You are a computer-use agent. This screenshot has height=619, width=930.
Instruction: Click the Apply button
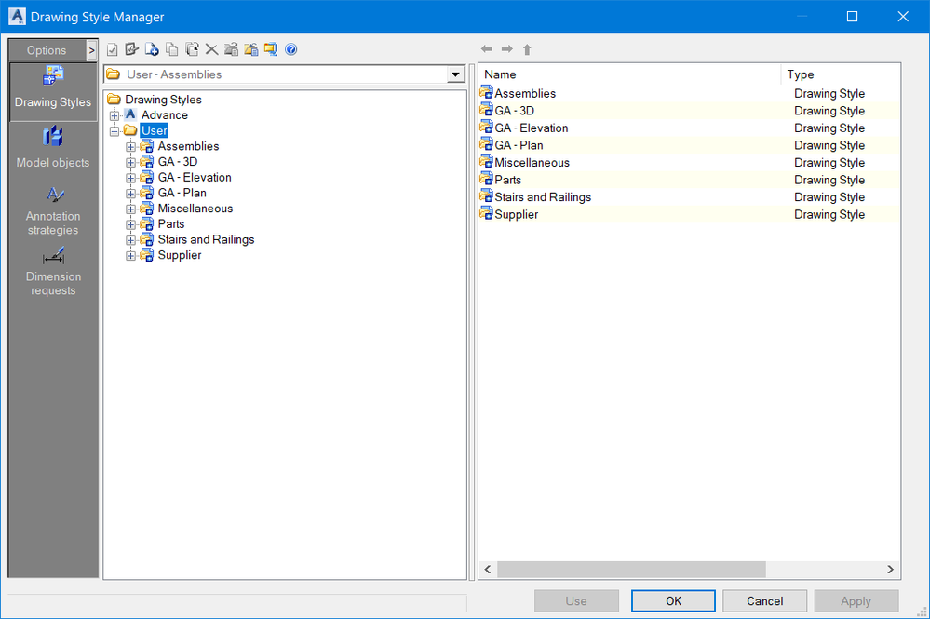coord(856,601)
